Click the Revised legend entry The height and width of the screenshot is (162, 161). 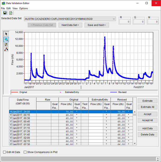tap(118, 92)
